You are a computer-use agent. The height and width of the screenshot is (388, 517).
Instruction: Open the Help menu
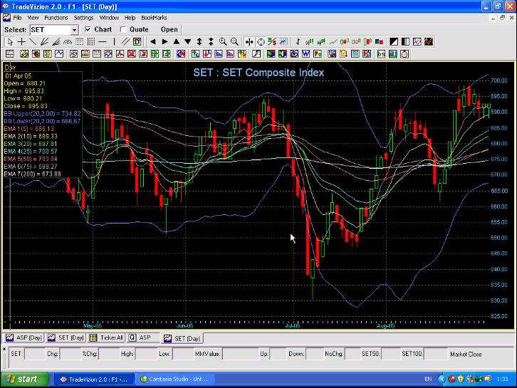pyautogui.click(x=130, y=18)
